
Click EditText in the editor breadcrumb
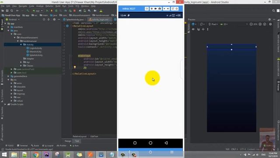pos(94,136)
